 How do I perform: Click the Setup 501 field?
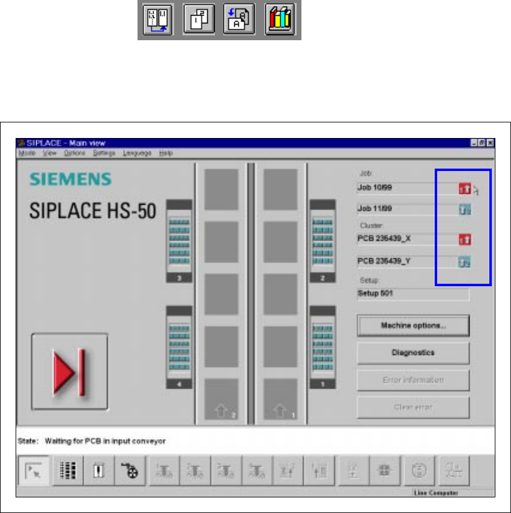[413, 294]
